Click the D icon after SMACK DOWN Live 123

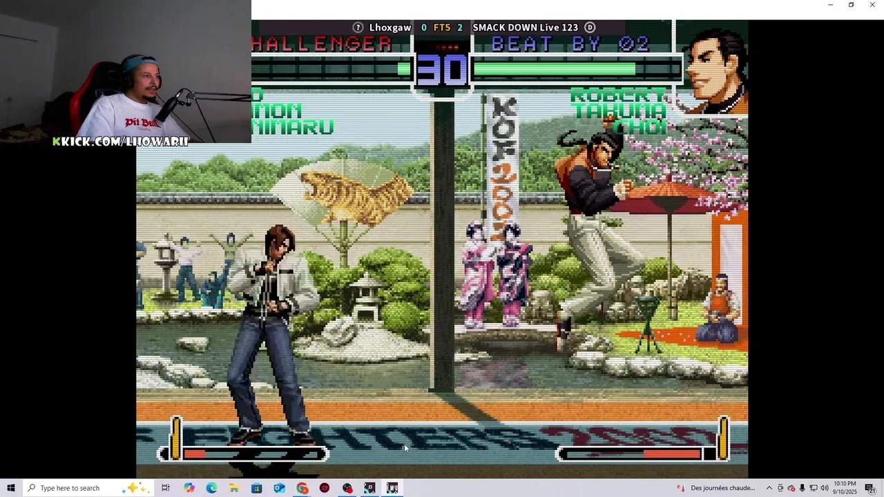click(x=590, y=28)
